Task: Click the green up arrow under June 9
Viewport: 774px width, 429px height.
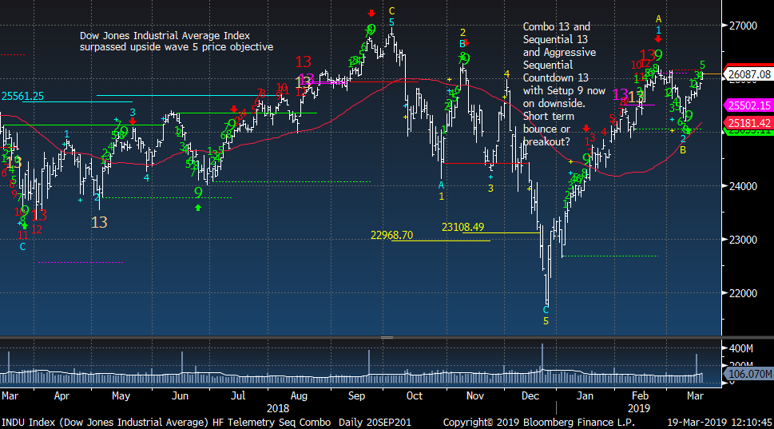Action: [x=198, y=209]
